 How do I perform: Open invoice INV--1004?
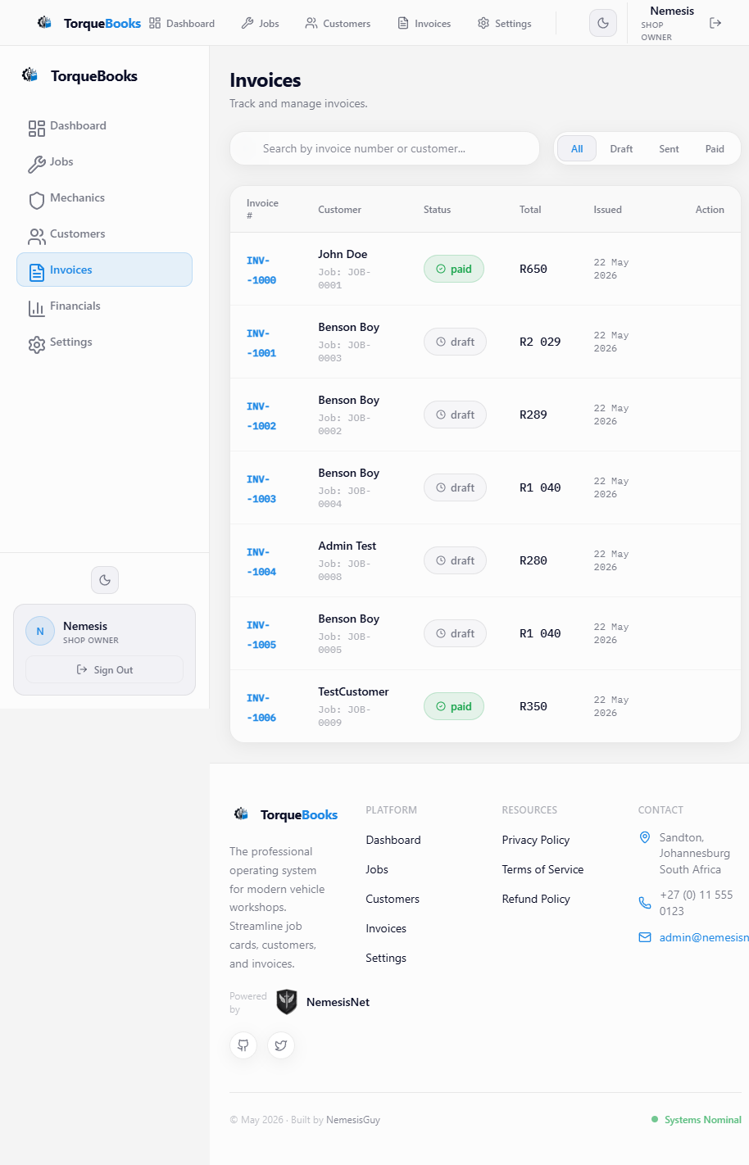tap(261, 562)
